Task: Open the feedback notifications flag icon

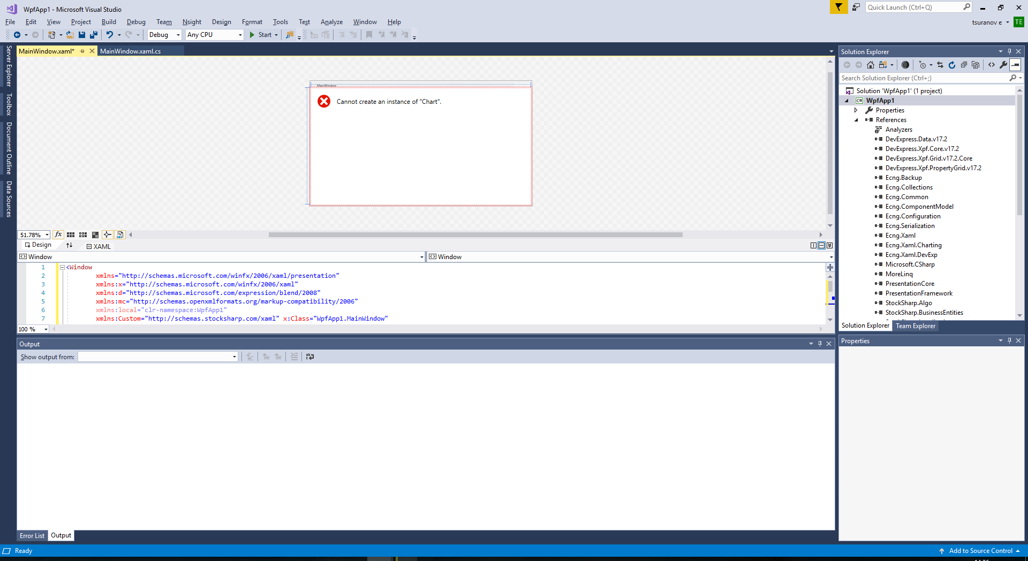Action: (838, 7)
